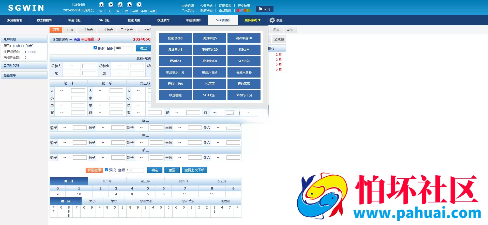Screen dimensions: 488x225
Task: Click the 重复上次下单 button
Action: pos(194,170)
